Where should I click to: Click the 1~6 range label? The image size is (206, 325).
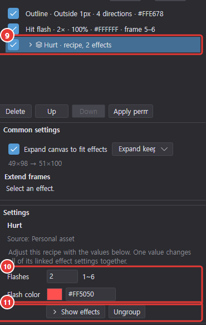[89, 277]
